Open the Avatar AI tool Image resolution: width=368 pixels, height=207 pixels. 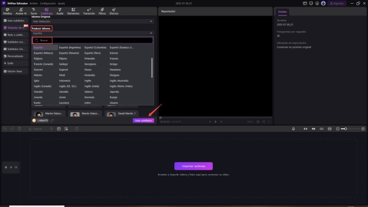coord(21,11)
